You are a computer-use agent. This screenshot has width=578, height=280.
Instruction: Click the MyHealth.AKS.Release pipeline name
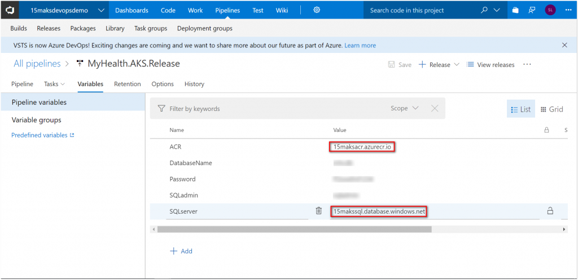click(134, 64)
